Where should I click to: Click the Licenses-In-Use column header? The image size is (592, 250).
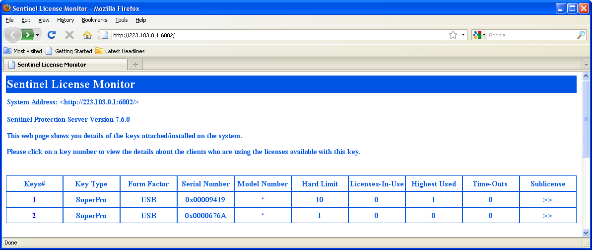377,184
